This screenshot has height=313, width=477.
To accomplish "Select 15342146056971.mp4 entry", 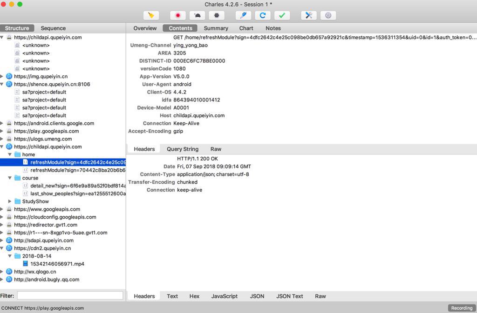I will 57,264.
